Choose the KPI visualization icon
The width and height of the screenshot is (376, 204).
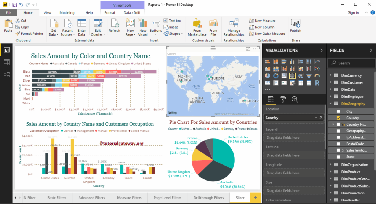[284, 83]
